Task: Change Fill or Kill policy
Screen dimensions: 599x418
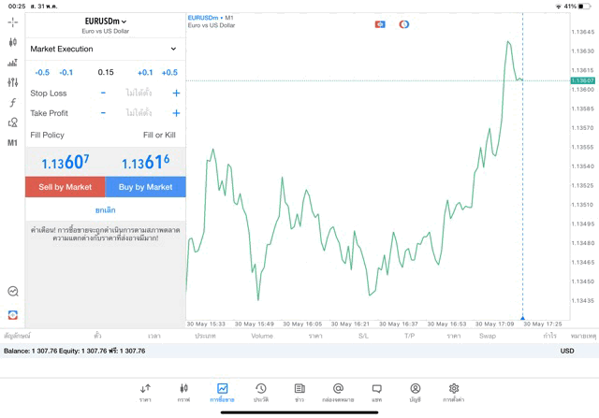Action: click(158, 136)
